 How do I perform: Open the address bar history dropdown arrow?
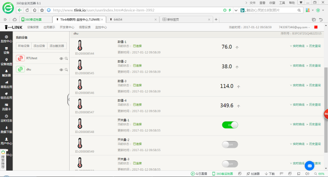(236, 10)
